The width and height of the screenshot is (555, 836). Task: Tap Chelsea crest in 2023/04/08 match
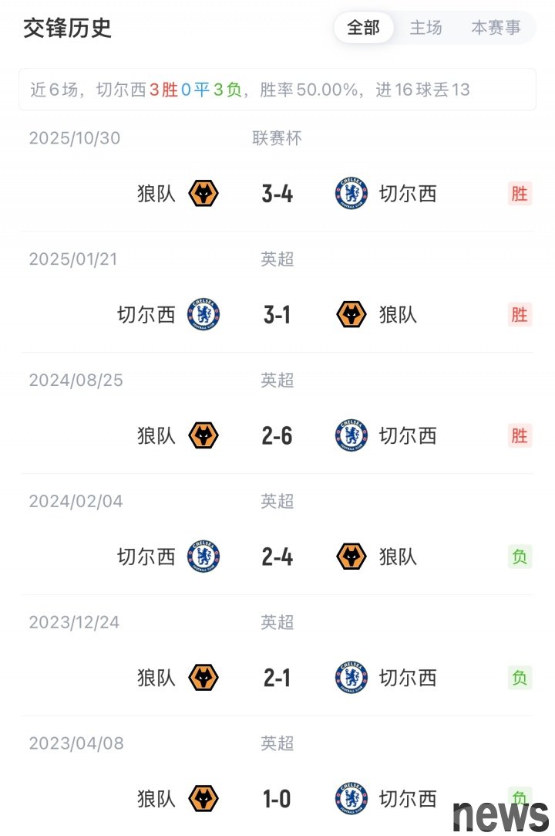click(351, 798)
